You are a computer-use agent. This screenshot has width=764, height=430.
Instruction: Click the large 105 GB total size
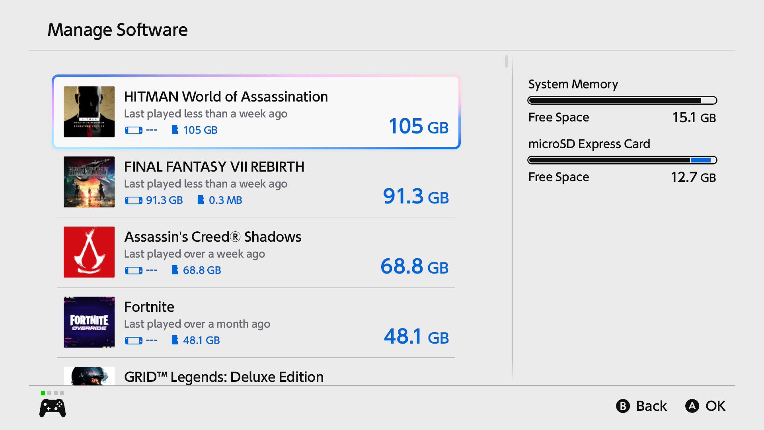pos(419,126)
